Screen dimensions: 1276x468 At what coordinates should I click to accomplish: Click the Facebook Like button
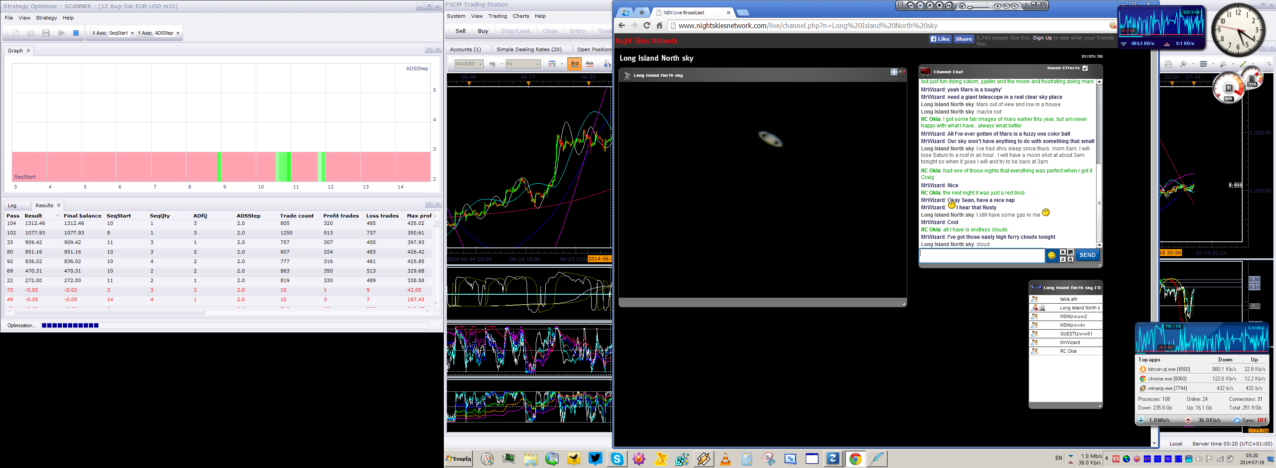pos(940,39)
